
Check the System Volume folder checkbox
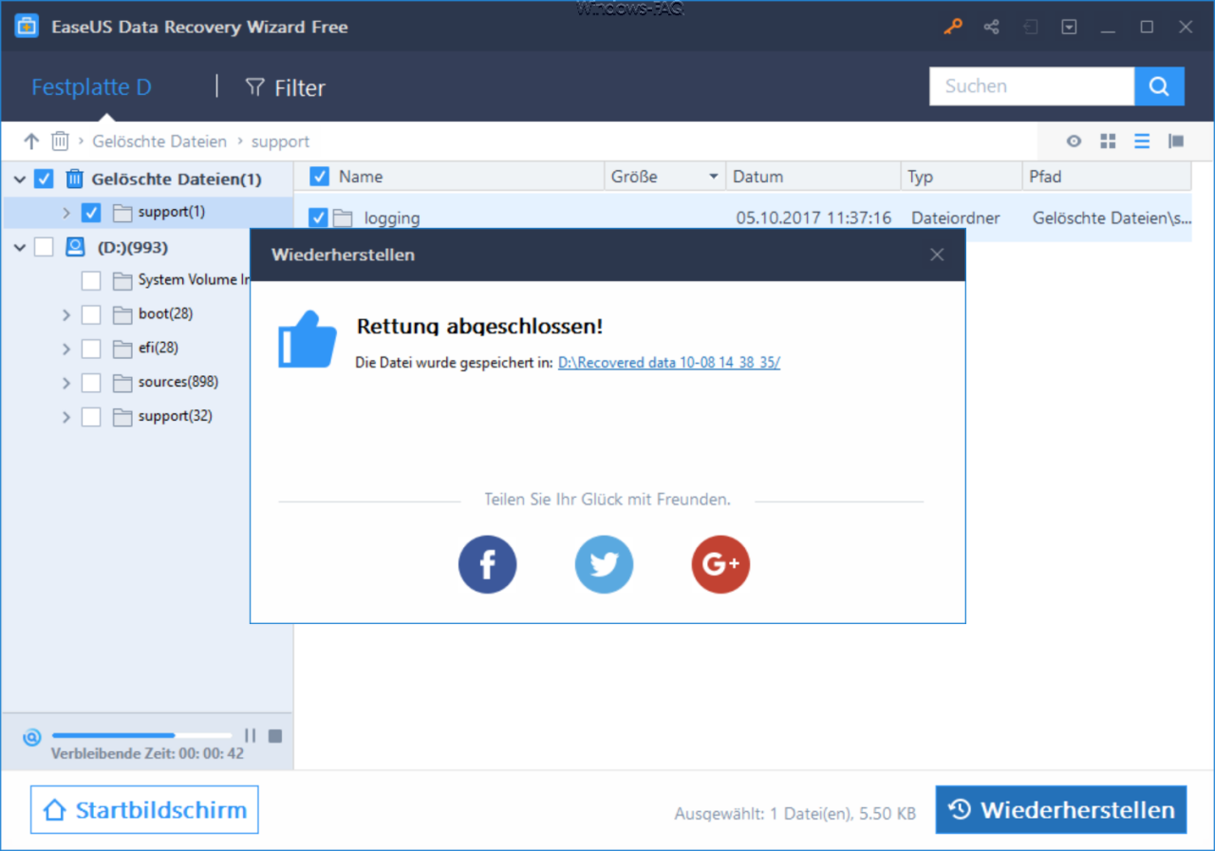pos(91,280)
